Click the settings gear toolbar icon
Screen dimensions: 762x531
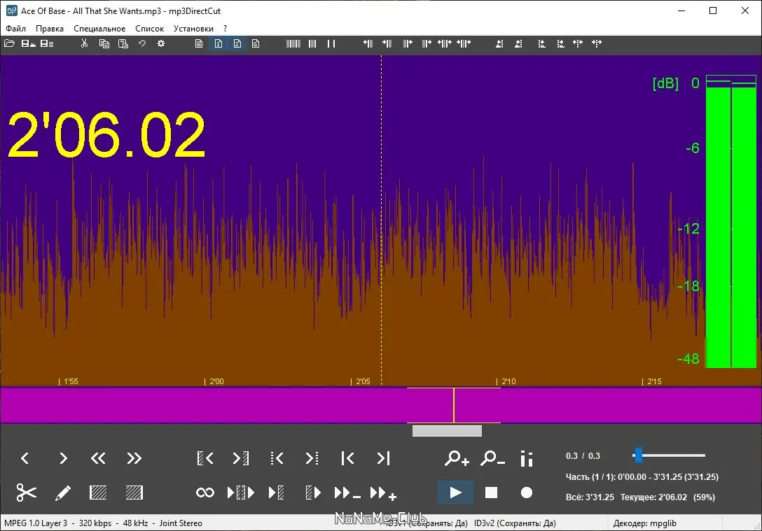pyautogui.click(x=161, y=43)
